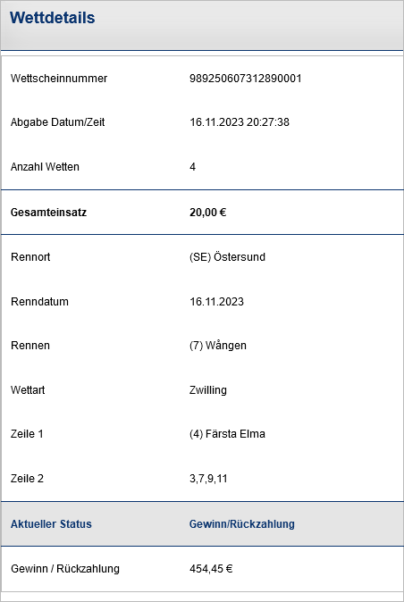Select the payout amount 454,45 €
Viewport: 404px width, 602px height.
211,569
